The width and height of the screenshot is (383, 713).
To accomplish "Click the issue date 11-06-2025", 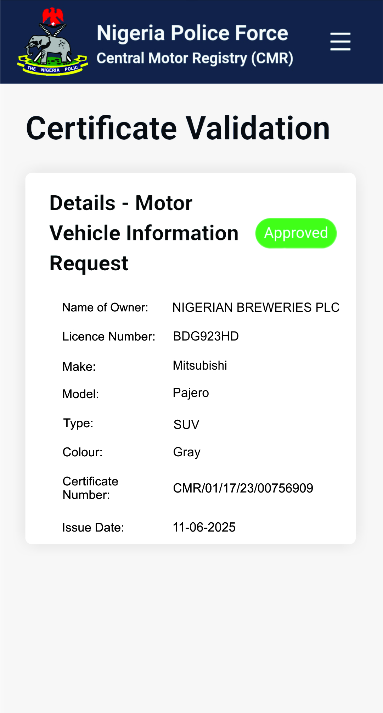I will [204, 527].
